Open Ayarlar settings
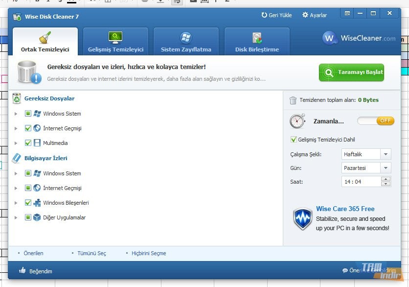Image resolution: width=409 pixels, height=287 pixels. [x=314, y=15]
